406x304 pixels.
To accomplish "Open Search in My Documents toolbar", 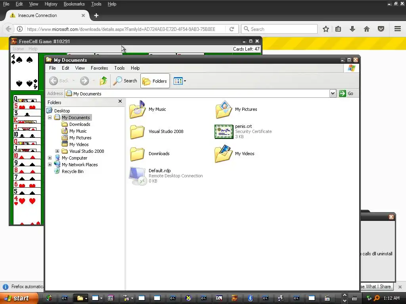I will pyautogui.click(x=125, y=81).
